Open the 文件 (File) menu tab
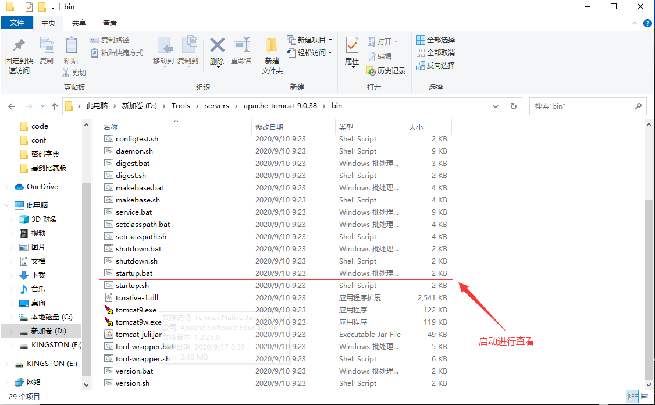This screenshot has width=655, height=405. tap(17, 23)
